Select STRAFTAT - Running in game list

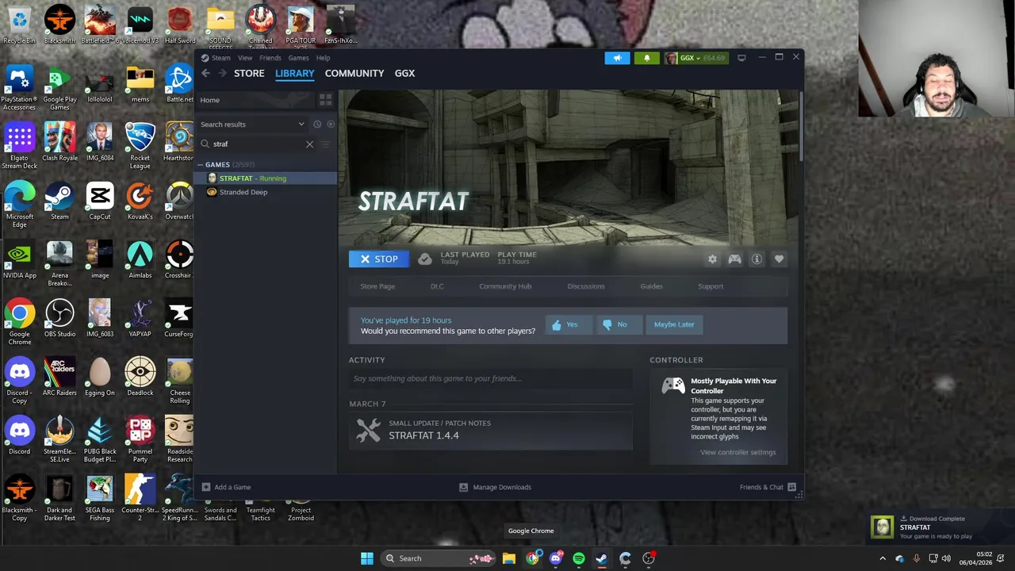point(266,178)
